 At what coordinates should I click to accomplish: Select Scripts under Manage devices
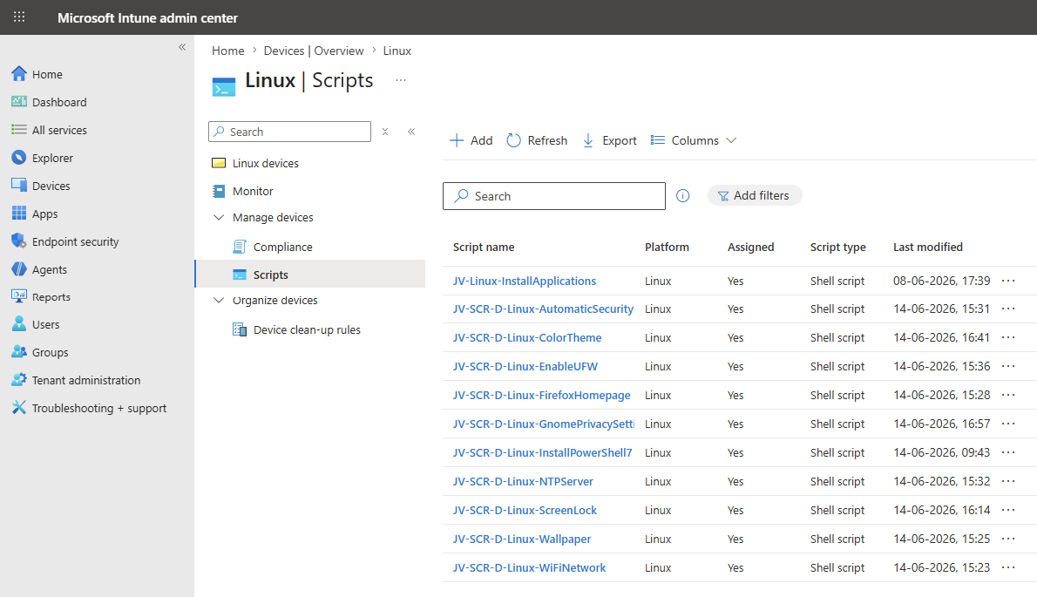click(x=310, y=275)
